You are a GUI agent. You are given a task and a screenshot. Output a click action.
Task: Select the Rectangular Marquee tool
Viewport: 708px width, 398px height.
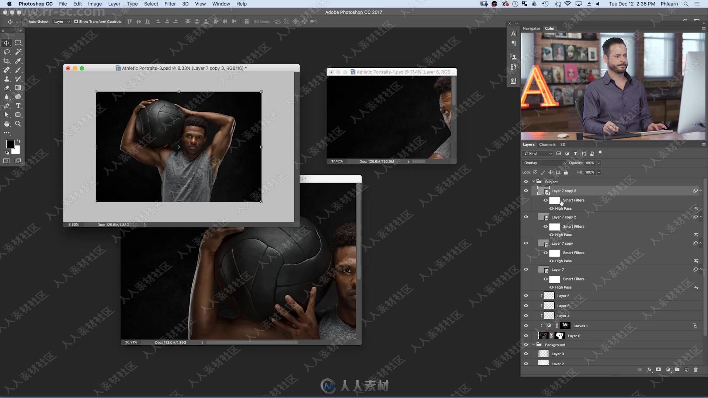18,43
